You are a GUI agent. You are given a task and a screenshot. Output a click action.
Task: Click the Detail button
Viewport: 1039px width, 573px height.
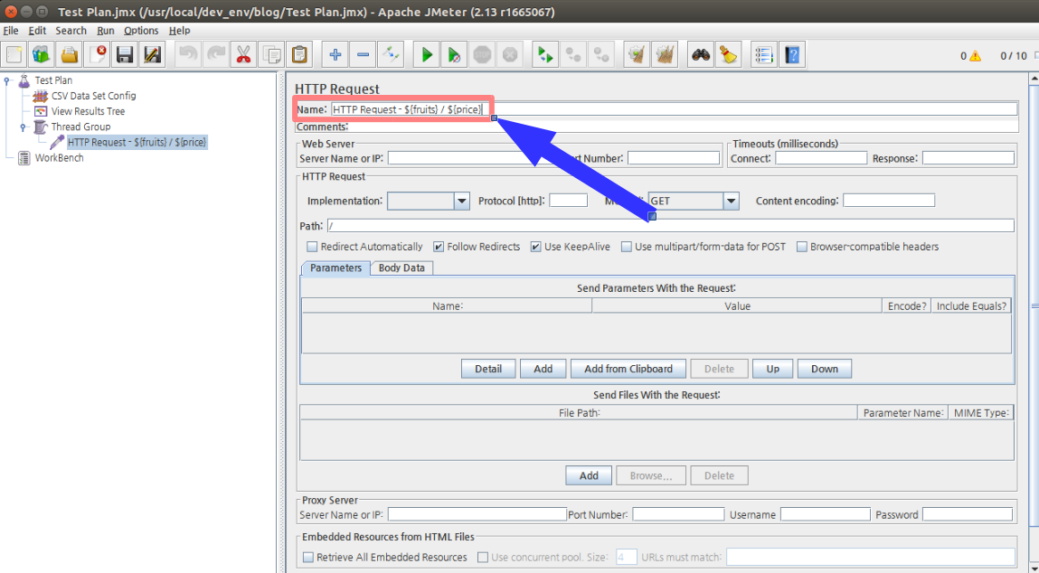(488, 369)
